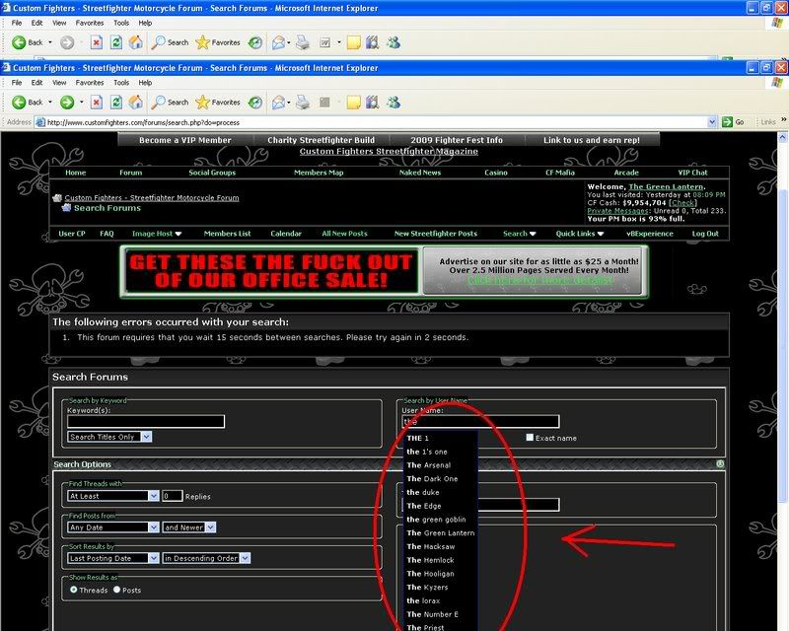The width and height of the screenshot is (789, 631).
Task: Go to the Members Map page
Action: (x=319, y=173)
